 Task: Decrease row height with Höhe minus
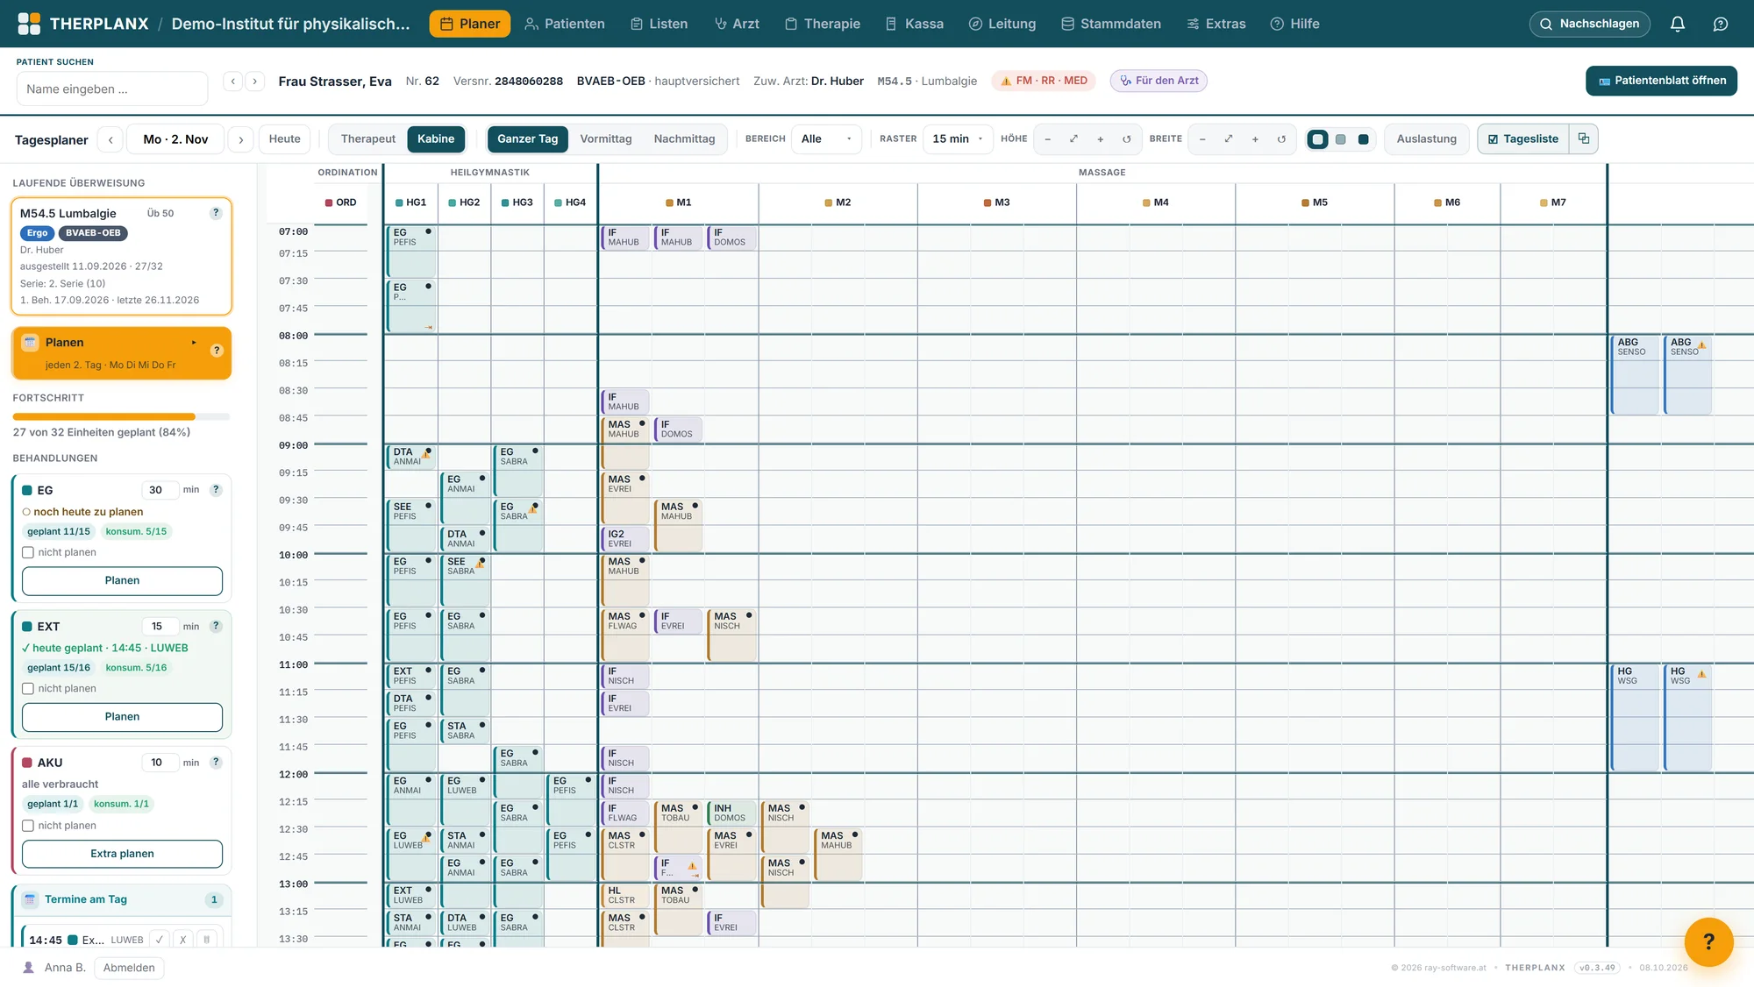(x=1047, y=139)
